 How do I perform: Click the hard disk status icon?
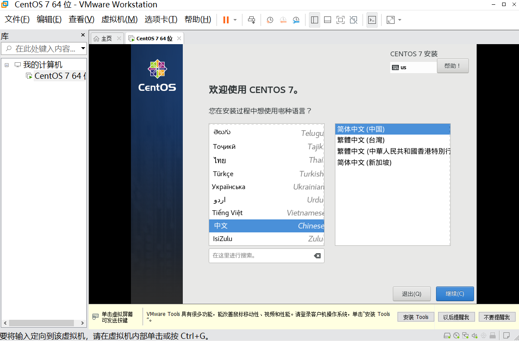point(448,336)
